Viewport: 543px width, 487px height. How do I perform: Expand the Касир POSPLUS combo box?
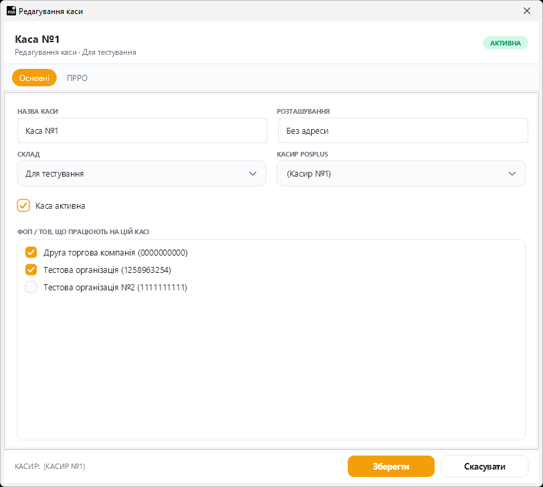401,173
